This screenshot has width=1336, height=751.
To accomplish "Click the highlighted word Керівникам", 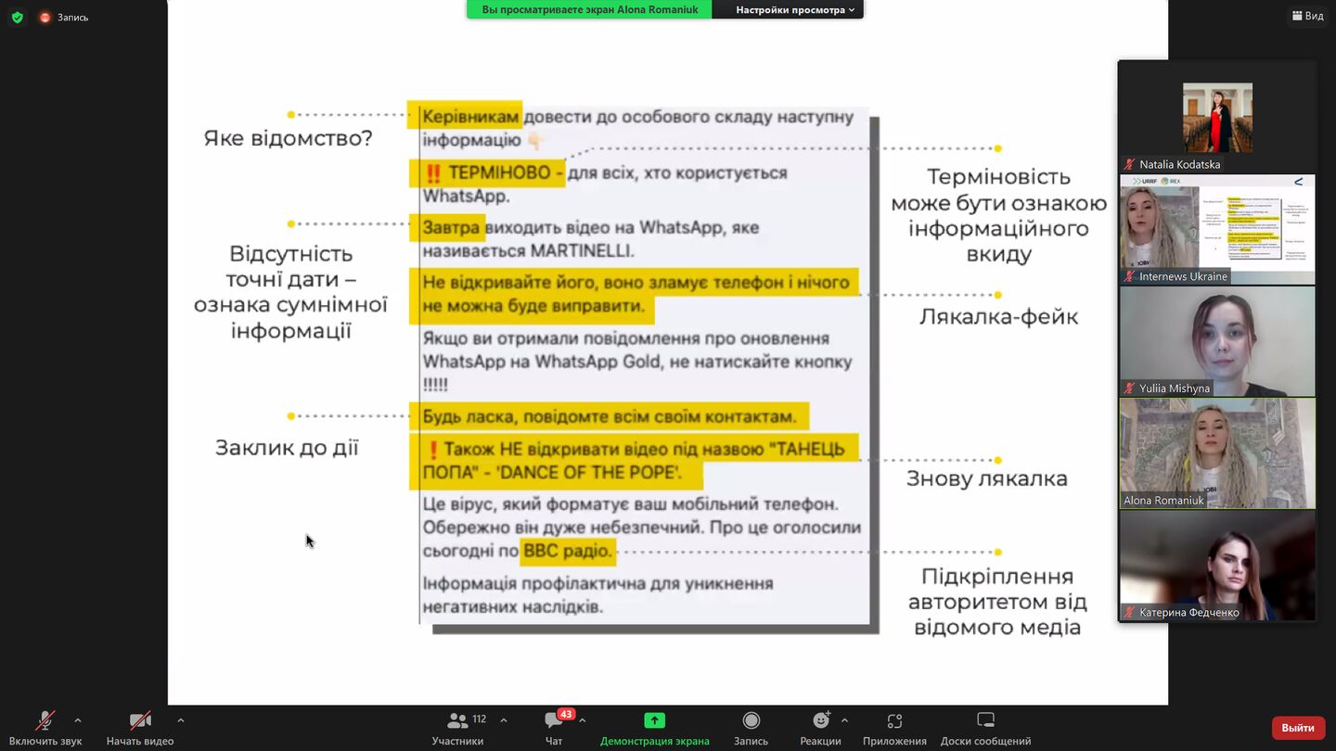I will click(x=470, y=117).
